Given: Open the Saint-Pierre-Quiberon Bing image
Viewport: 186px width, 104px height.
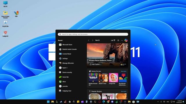Looking at the screenshot, I should pos(108,55).
